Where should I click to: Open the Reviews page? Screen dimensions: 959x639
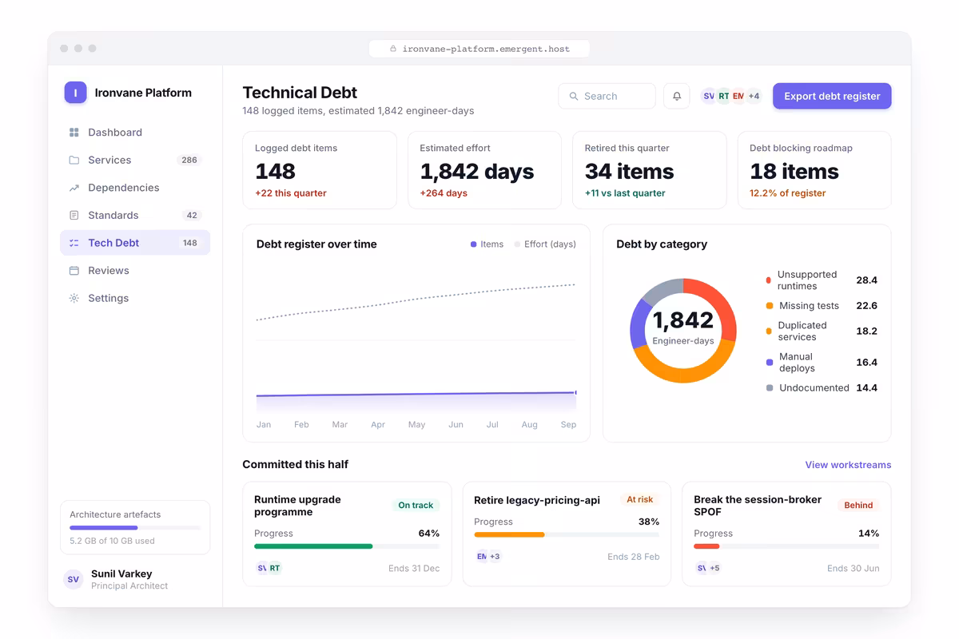(135, 271)
